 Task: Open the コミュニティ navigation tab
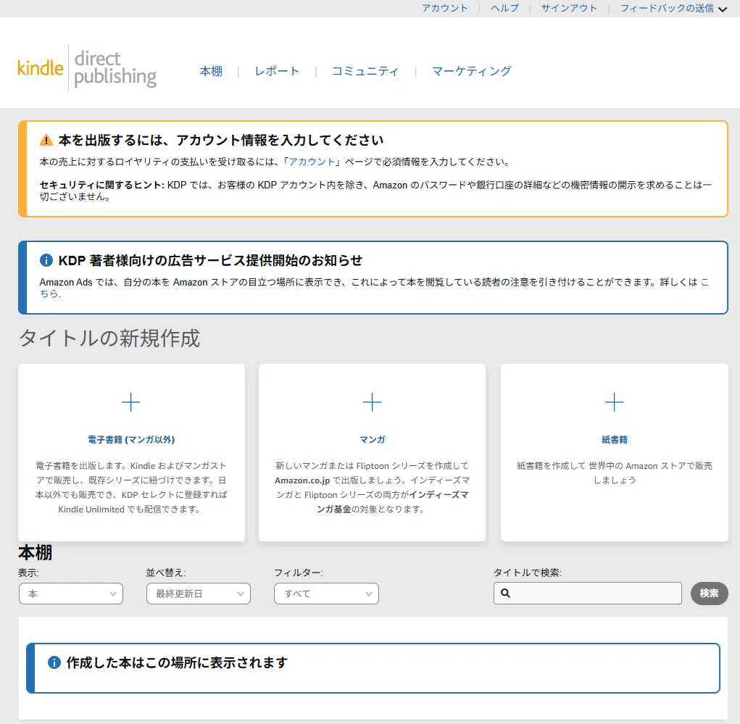point(365,71)
